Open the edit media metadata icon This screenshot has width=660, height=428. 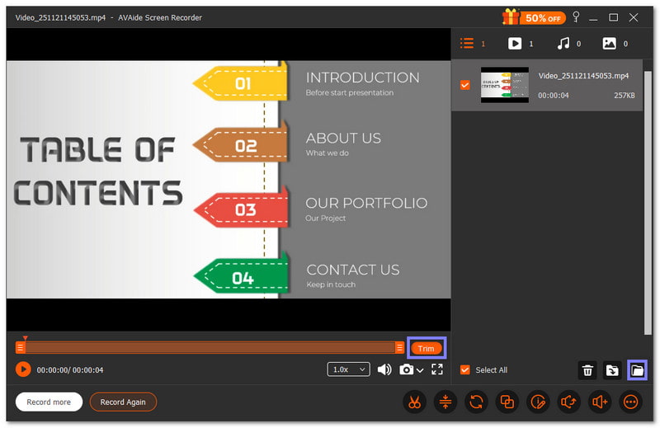[538, 402]
